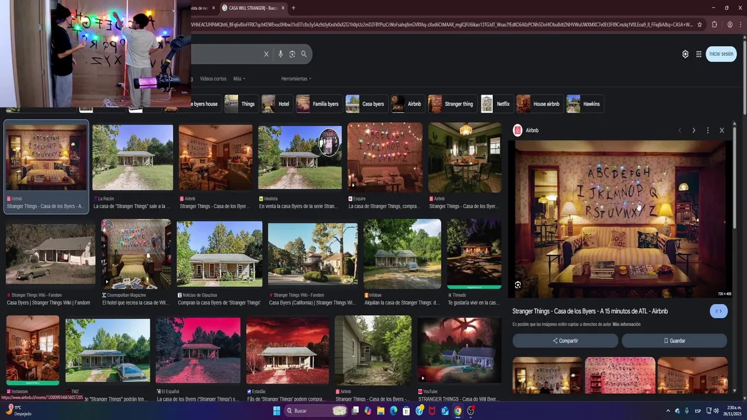Close the CASA WILL STRANGER tab
The height and width of the screenshot is (420, 747).
click(283, 8)
